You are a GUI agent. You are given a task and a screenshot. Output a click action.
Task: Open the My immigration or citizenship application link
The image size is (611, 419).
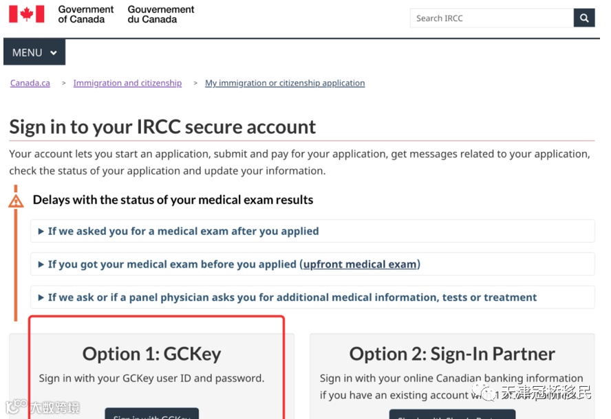285,83
